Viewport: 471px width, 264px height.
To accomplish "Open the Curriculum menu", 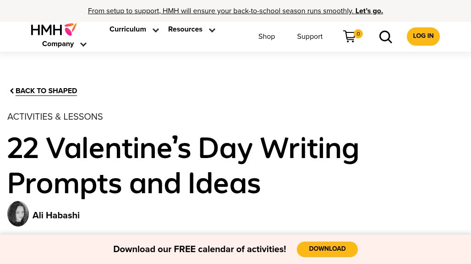I will (x=128, y=29).
